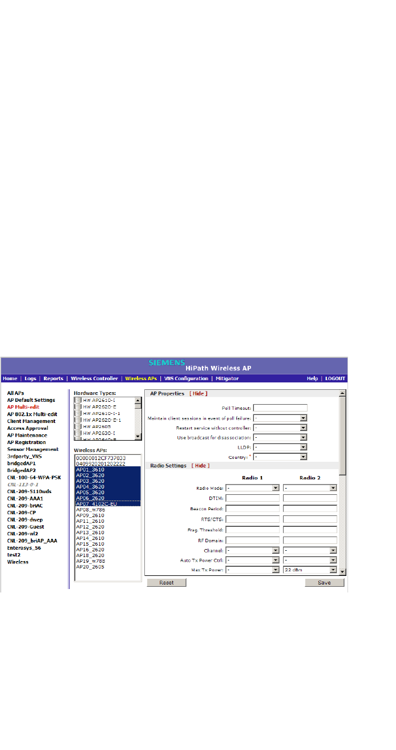Click LOGOUT in the top bar
396x750 pixels.
(336, 378)
